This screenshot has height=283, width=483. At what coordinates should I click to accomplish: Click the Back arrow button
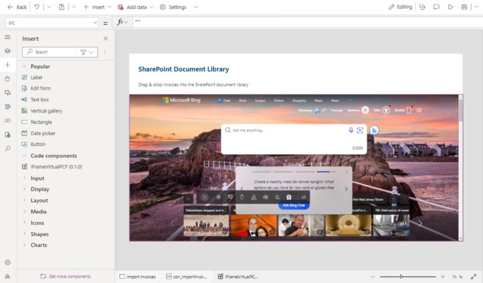click(17, 7)
